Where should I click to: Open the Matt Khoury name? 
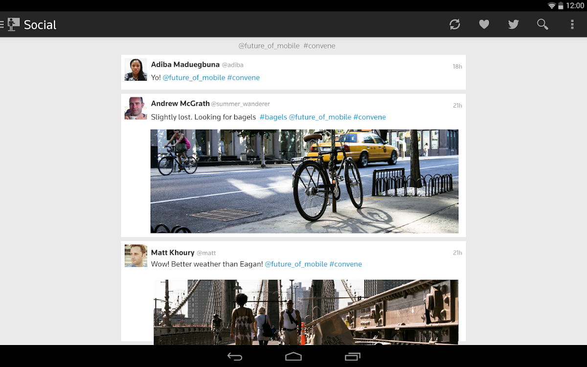[173, 252]
